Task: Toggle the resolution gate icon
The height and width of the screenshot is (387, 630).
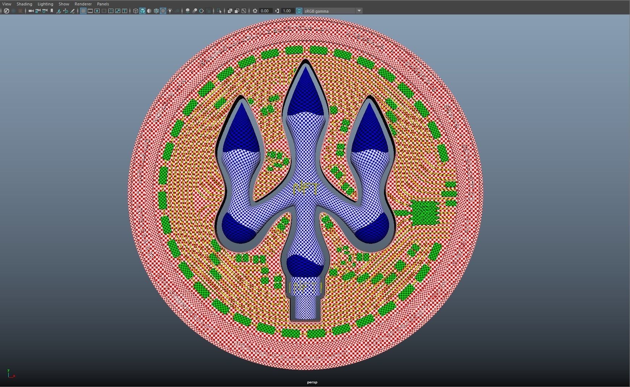Action: coord(97,11)
